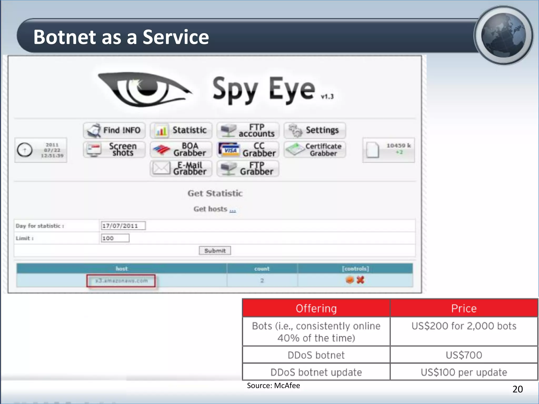Click the s3.amazonaws.com host entry
The width and height of the screenshot is (539, 404).
121,281
